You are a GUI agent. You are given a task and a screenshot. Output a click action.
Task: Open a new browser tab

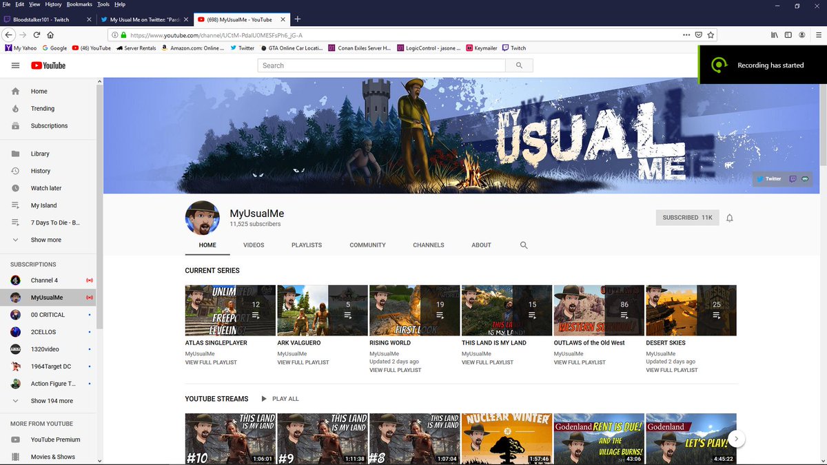click(296, 19)
